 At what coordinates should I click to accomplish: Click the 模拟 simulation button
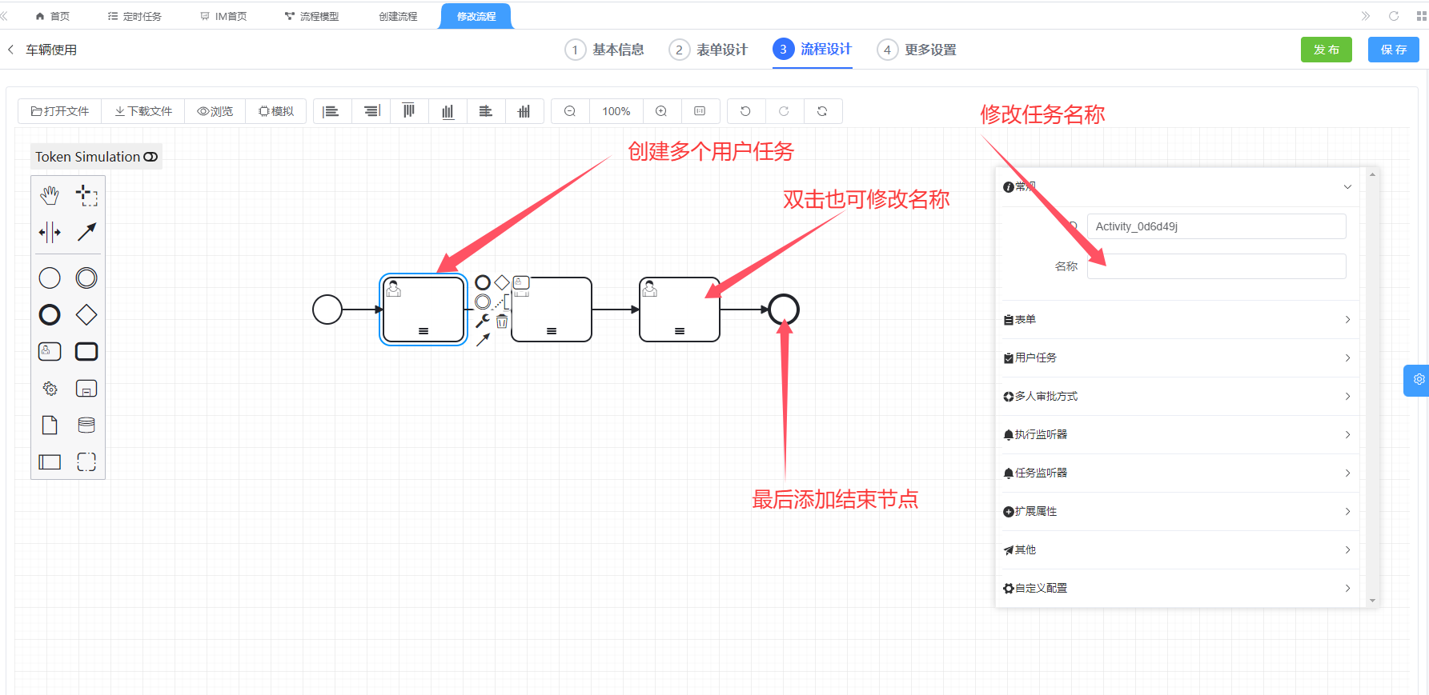276,111
